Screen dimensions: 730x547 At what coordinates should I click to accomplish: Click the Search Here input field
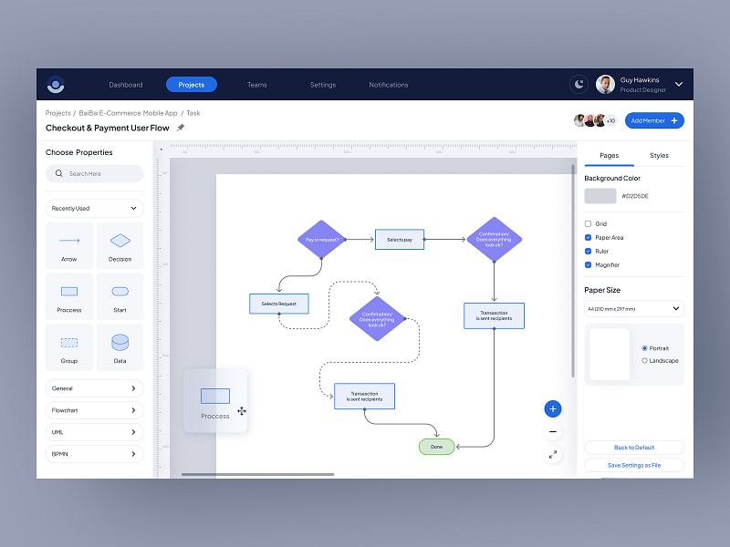tap(94, 173)
